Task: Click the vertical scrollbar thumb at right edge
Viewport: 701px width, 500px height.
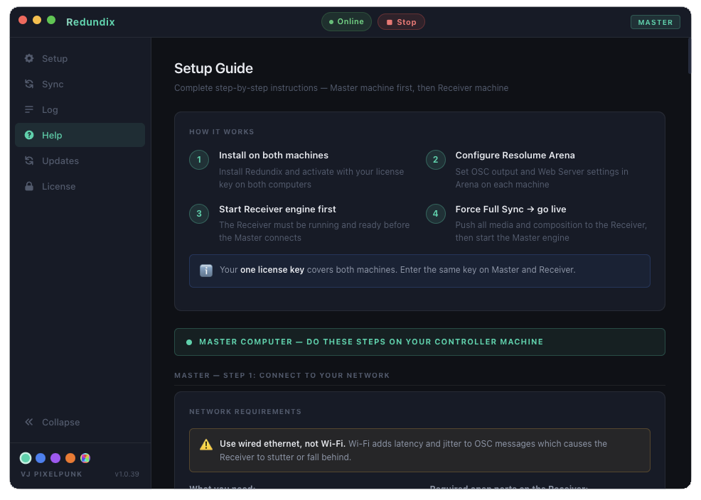Action: tap(690, 56)
